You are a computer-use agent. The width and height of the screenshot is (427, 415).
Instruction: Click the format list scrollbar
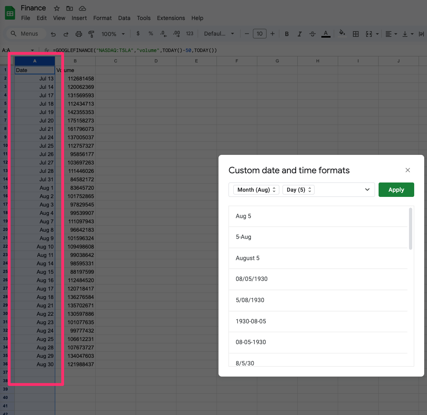tap(411, 229)
